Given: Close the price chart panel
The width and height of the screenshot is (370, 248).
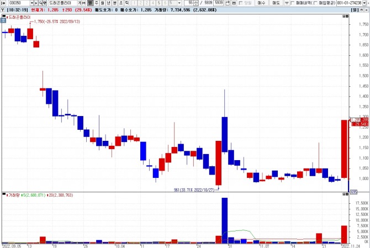Looking at the screenshot, I should pyautogui.click(x=347, y=16).
